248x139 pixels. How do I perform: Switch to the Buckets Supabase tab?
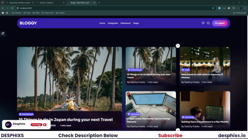tap(51, 3)
